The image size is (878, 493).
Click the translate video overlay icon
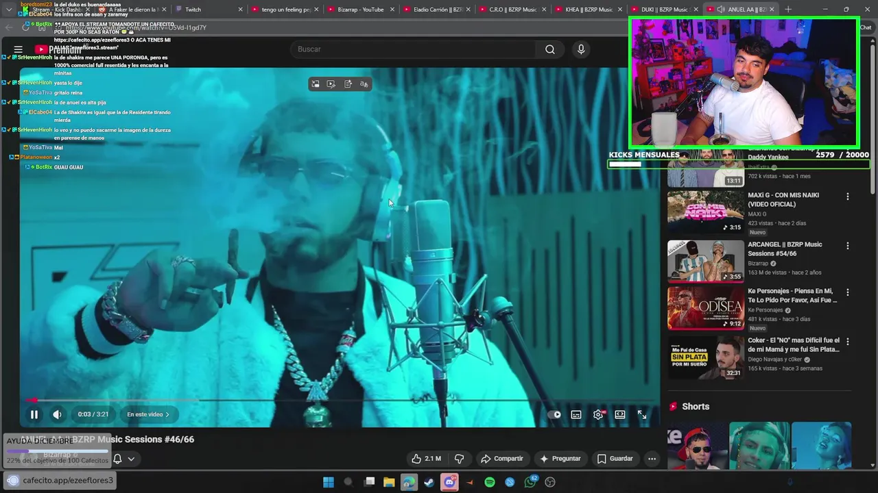click(x=364, y=84)
